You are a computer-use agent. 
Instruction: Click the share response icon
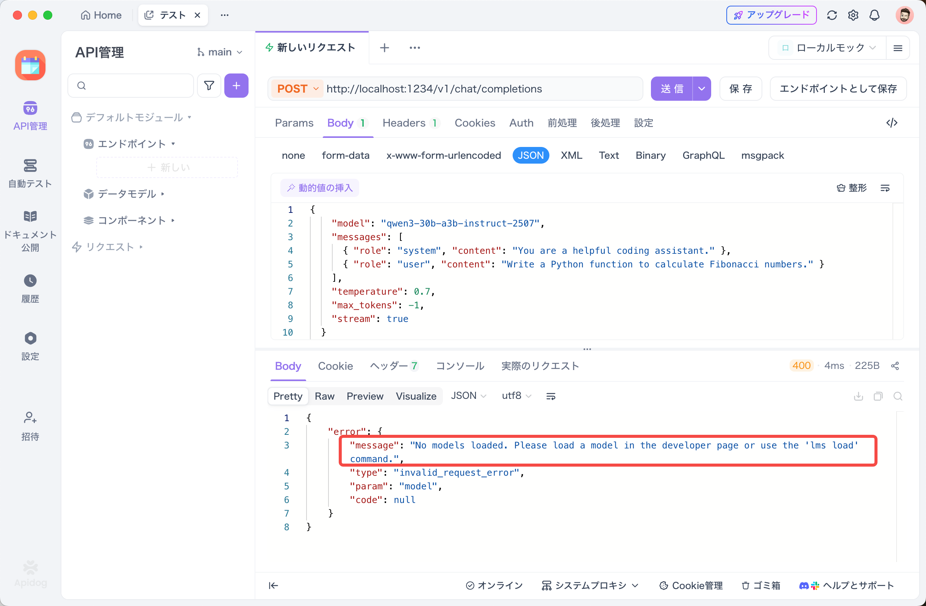pyautogui.click(x=895, y=365)
